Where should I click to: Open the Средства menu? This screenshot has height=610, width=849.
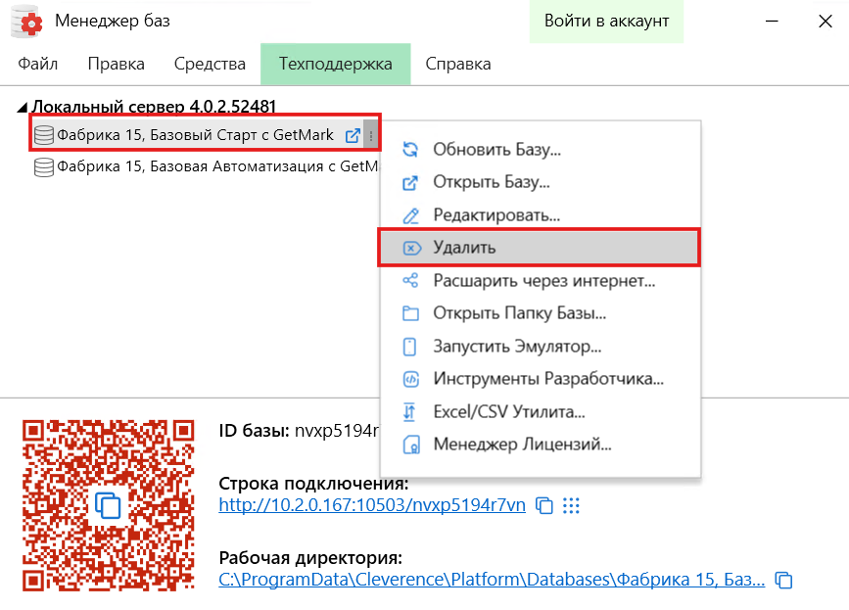[210, 64]
